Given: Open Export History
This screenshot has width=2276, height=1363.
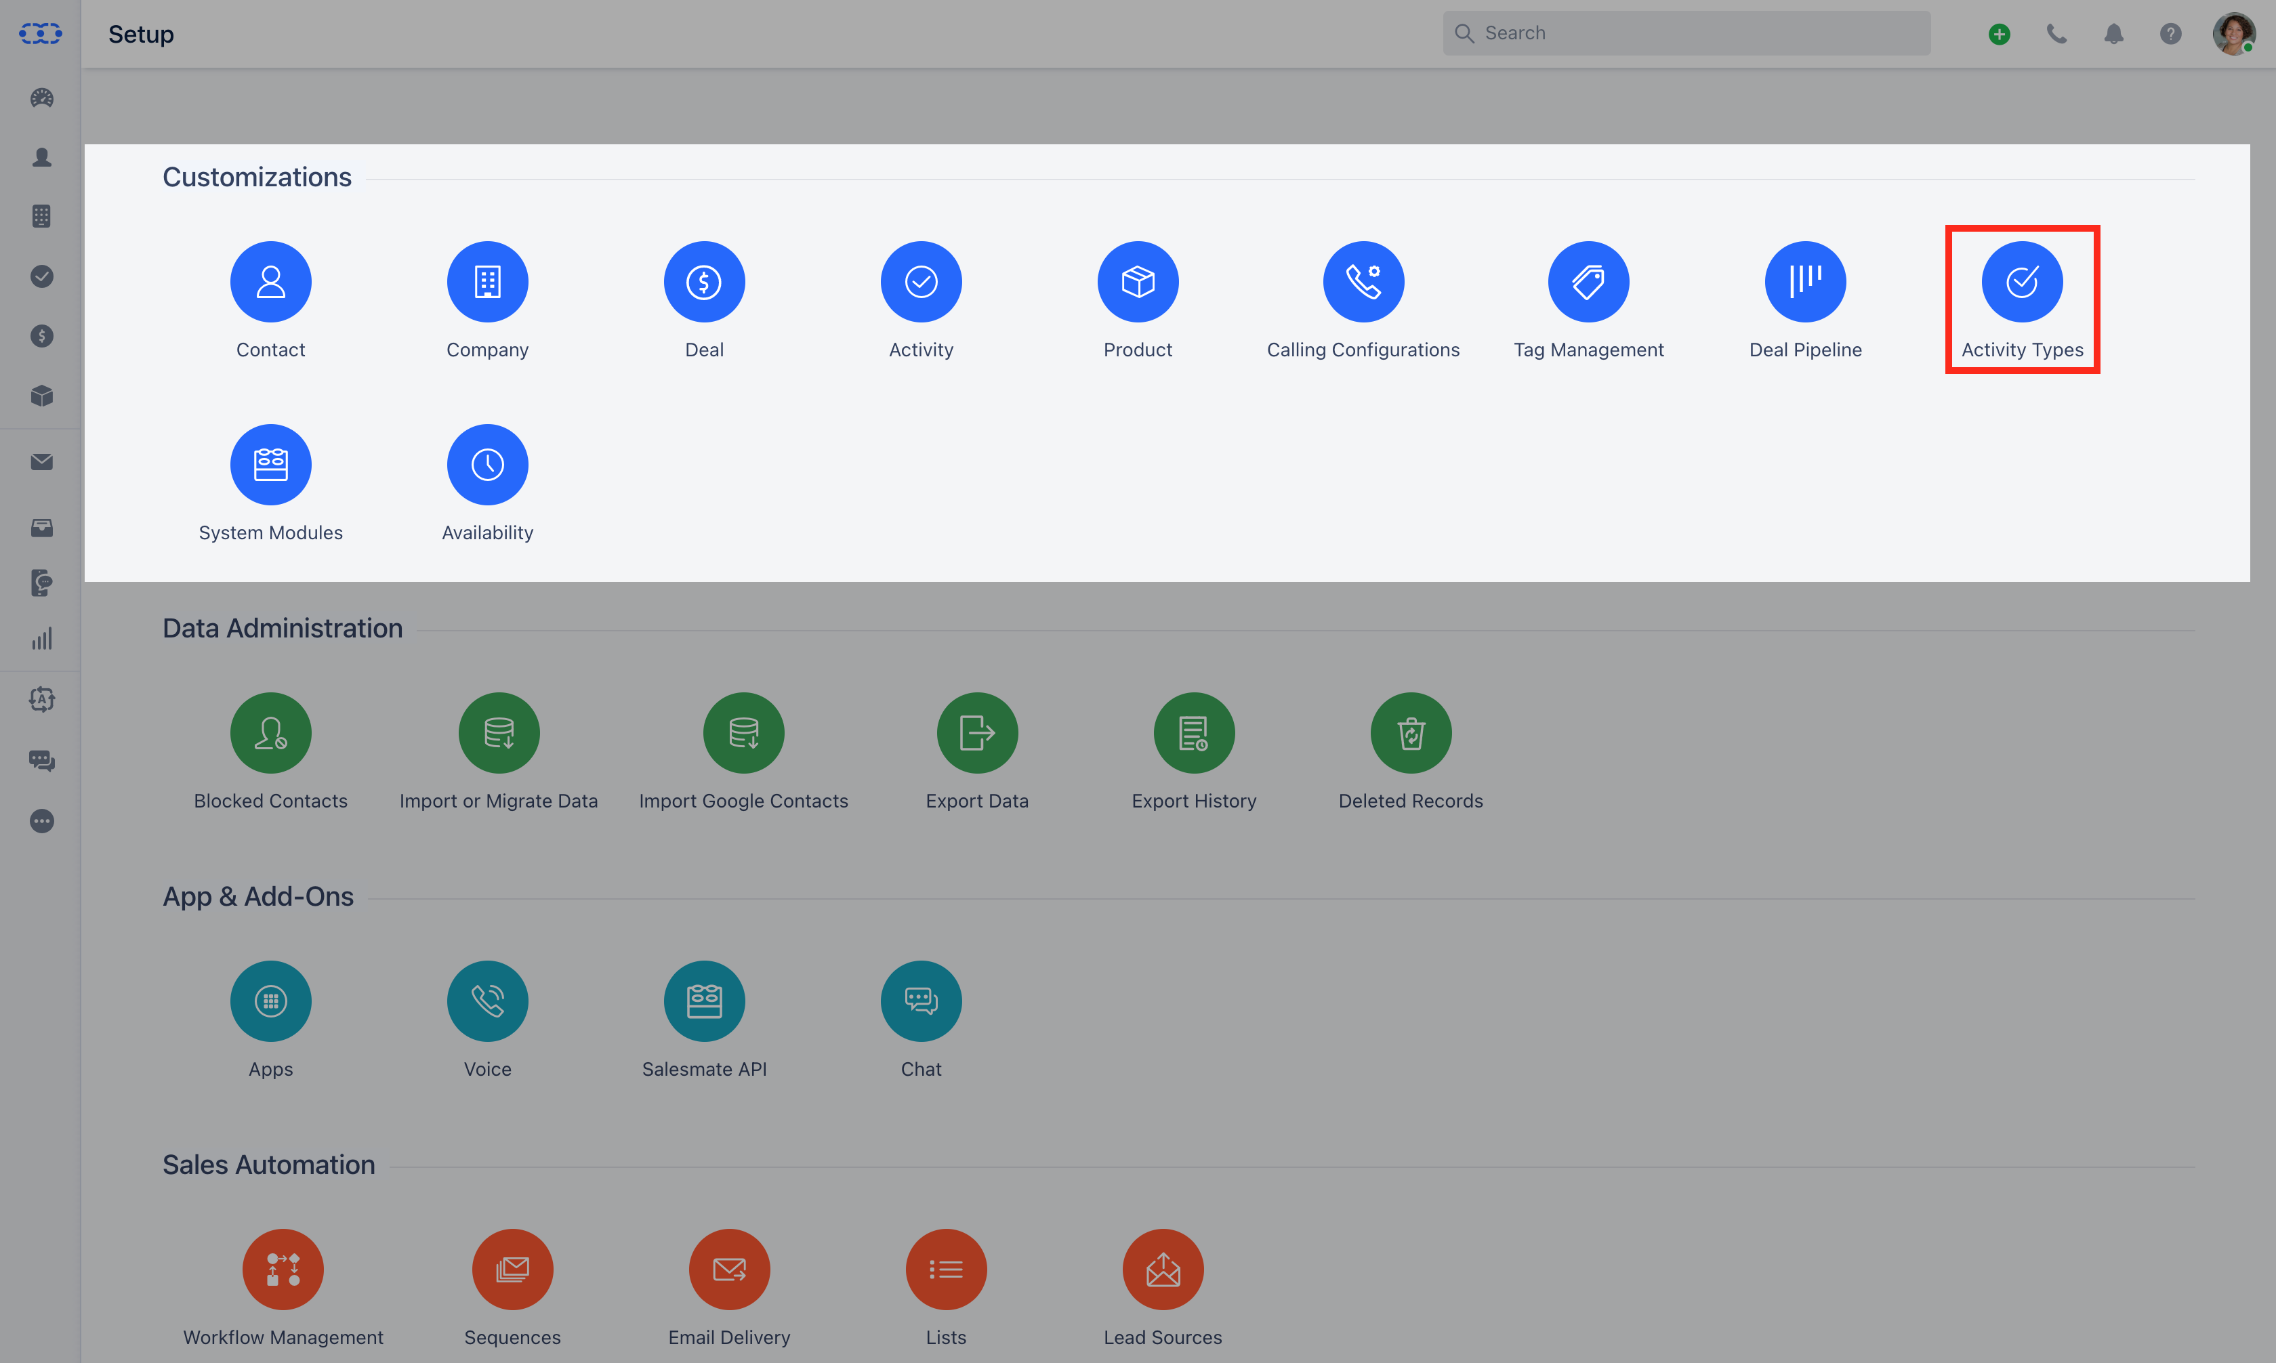Looking at the screenshot, I should click(1194, 733).
